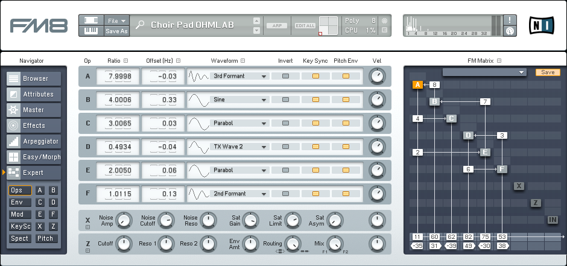This screenshot has width=567, height=266.
Task: Click the FM8 logo
Action: point(39,26)
